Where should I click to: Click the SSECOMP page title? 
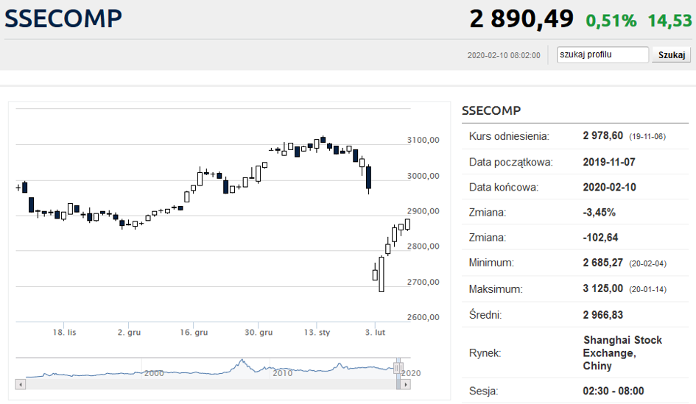click(63, 18)
